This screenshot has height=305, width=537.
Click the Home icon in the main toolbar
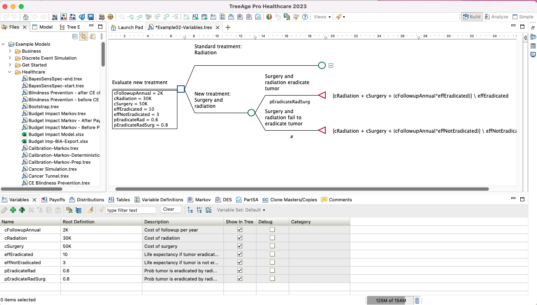tap(25, 16)
